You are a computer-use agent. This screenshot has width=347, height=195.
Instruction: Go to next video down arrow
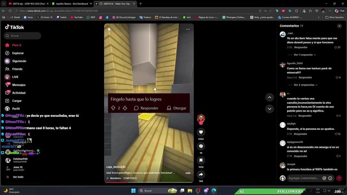point(269,109)
